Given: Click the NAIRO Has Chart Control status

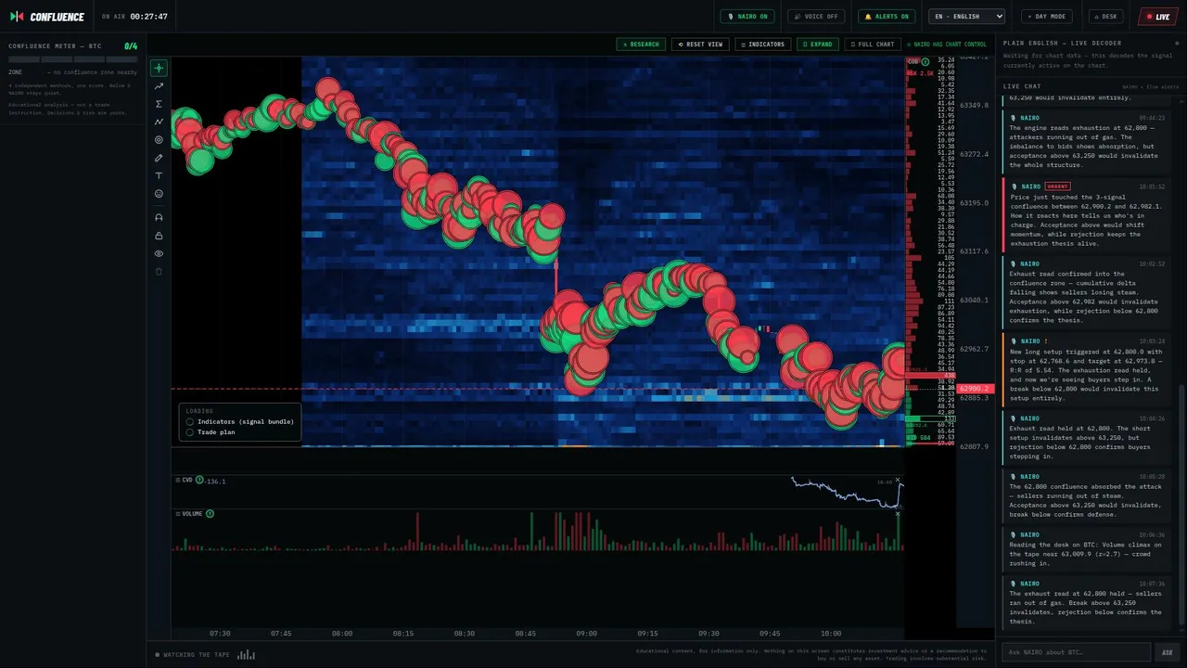Looking at the screenshot, I should tap(947, 44).
